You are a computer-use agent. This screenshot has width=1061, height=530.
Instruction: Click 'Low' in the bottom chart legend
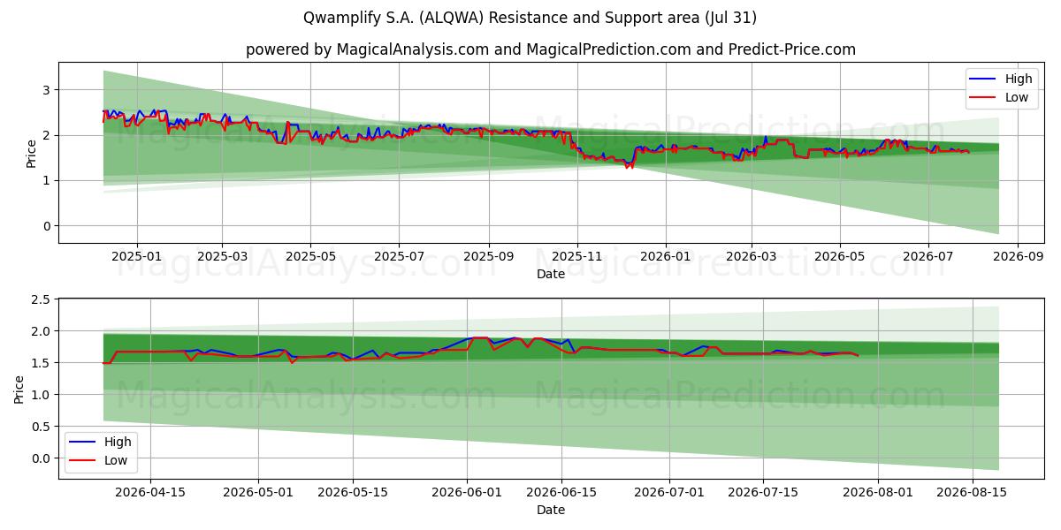[x=115, y=460]
